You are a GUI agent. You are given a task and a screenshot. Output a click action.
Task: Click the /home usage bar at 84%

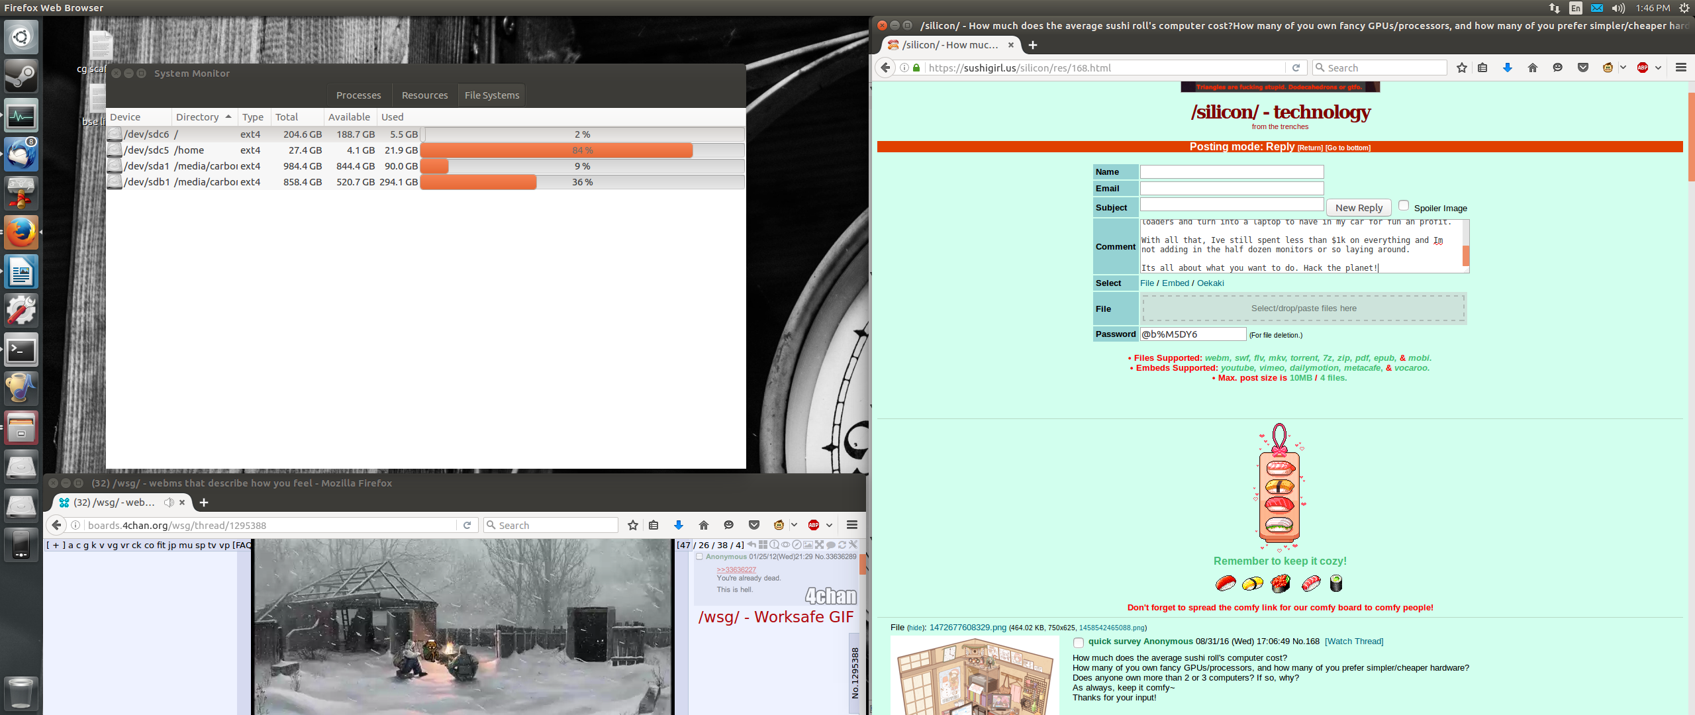pyautogui.click(x=582, y=150)
